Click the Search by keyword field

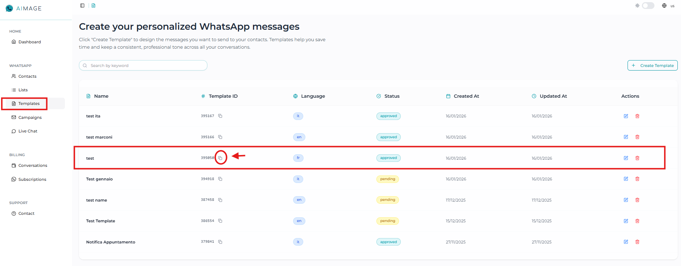point(144,66)
